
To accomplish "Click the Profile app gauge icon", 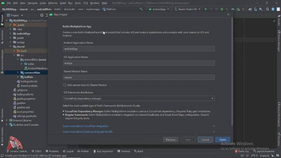I will 233,9.
